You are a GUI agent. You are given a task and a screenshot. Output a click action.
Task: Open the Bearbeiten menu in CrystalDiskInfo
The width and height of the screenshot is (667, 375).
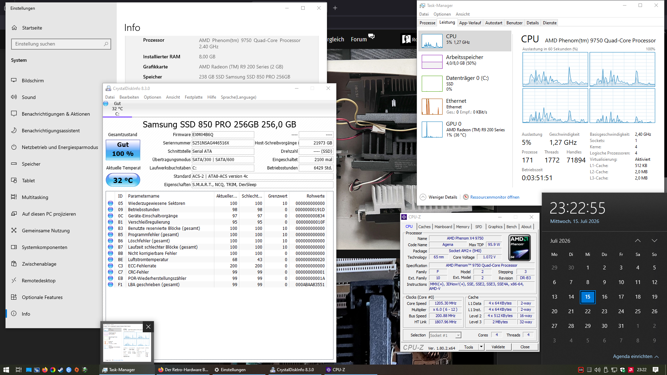(x=129, y=97)
